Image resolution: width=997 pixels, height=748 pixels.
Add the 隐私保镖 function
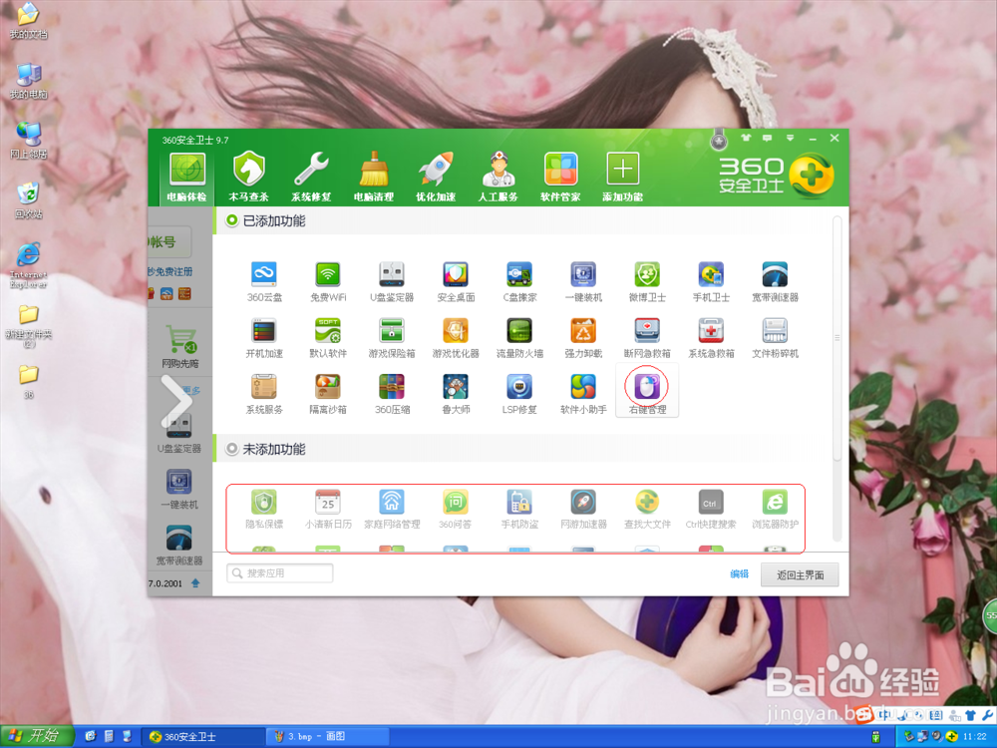[x=264, y=509]
